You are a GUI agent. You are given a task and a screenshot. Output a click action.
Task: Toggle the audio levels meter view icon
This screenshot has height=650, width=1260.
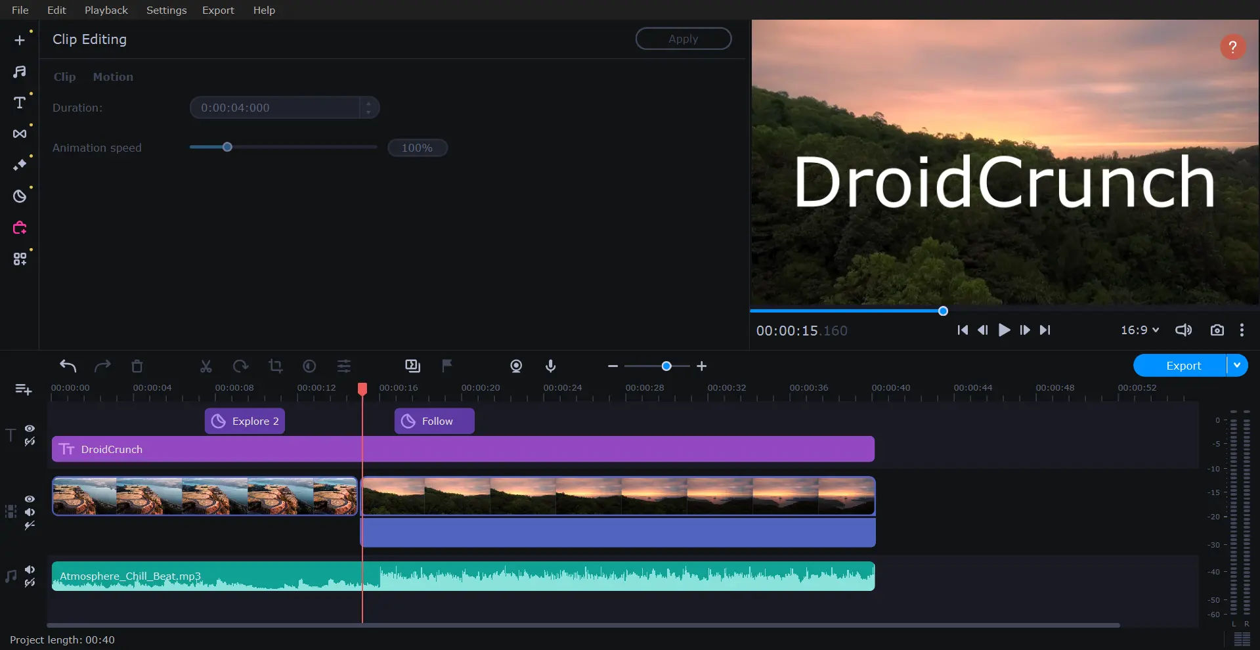pos(1242,639)
